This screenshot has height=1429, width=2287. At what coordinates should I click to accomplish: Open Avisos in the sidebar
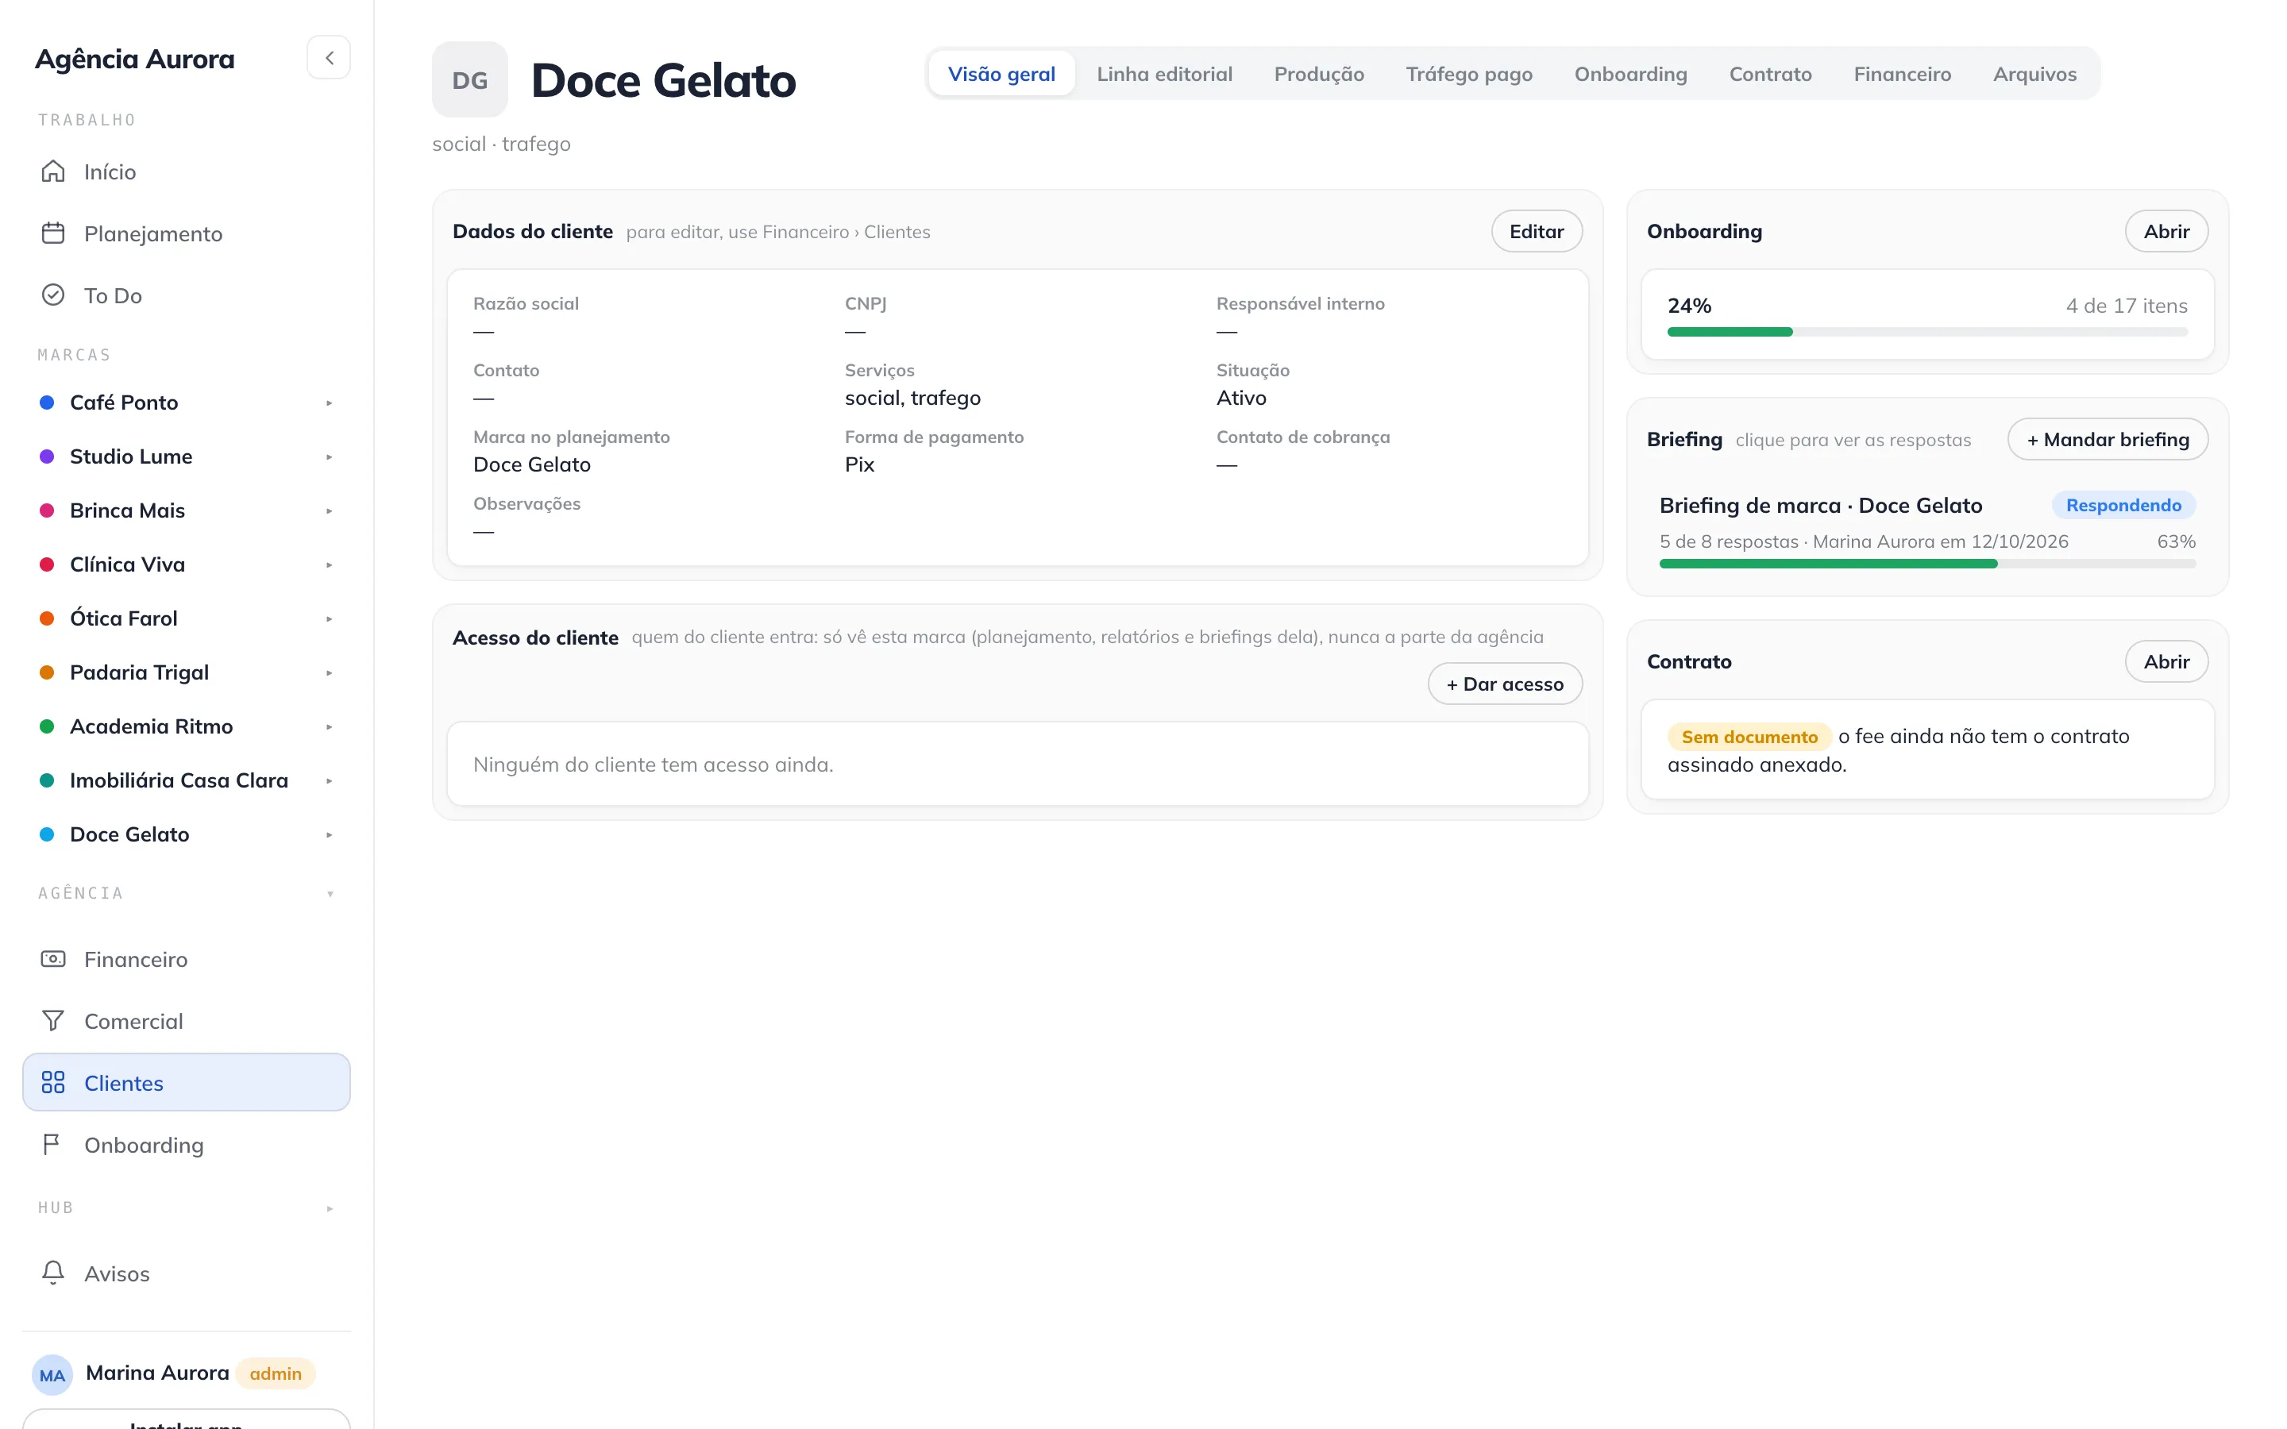tap(186, 1273)
